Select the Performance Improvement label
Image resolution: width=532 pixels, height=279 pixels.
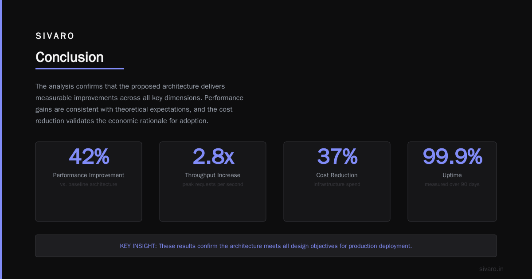pos(89,175)
